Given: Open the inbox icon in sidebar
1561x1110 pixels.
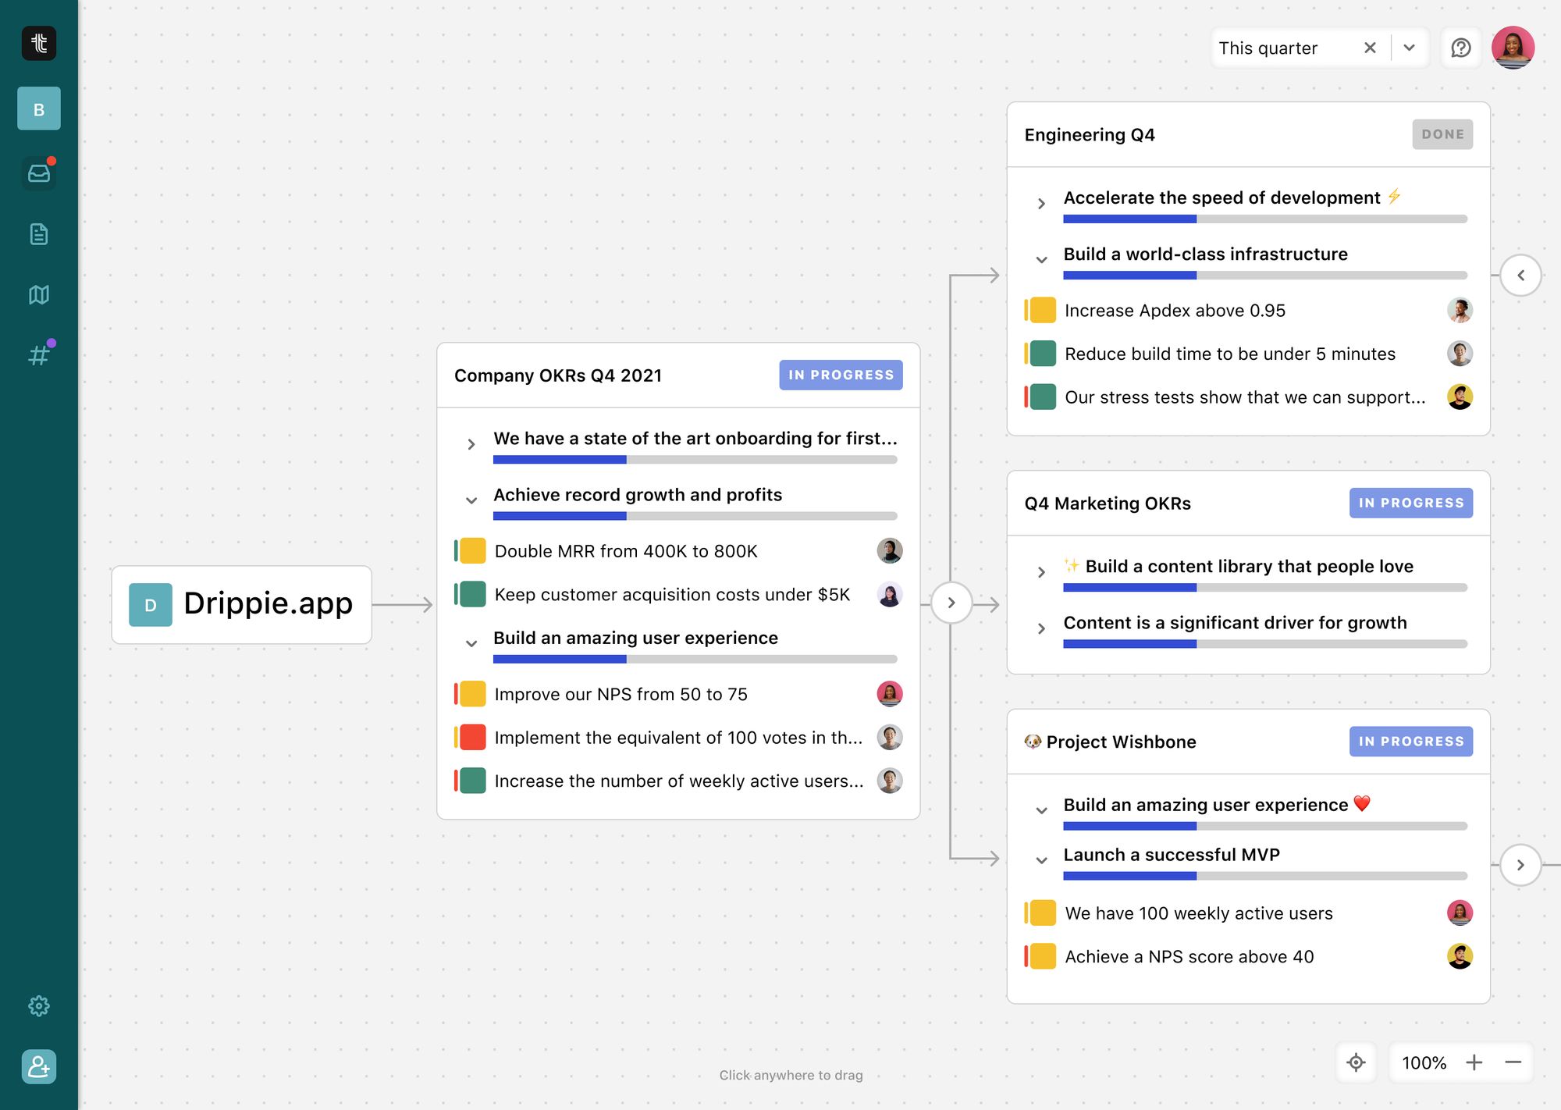Looking at the screenshot, I should [x=38, y=173].
